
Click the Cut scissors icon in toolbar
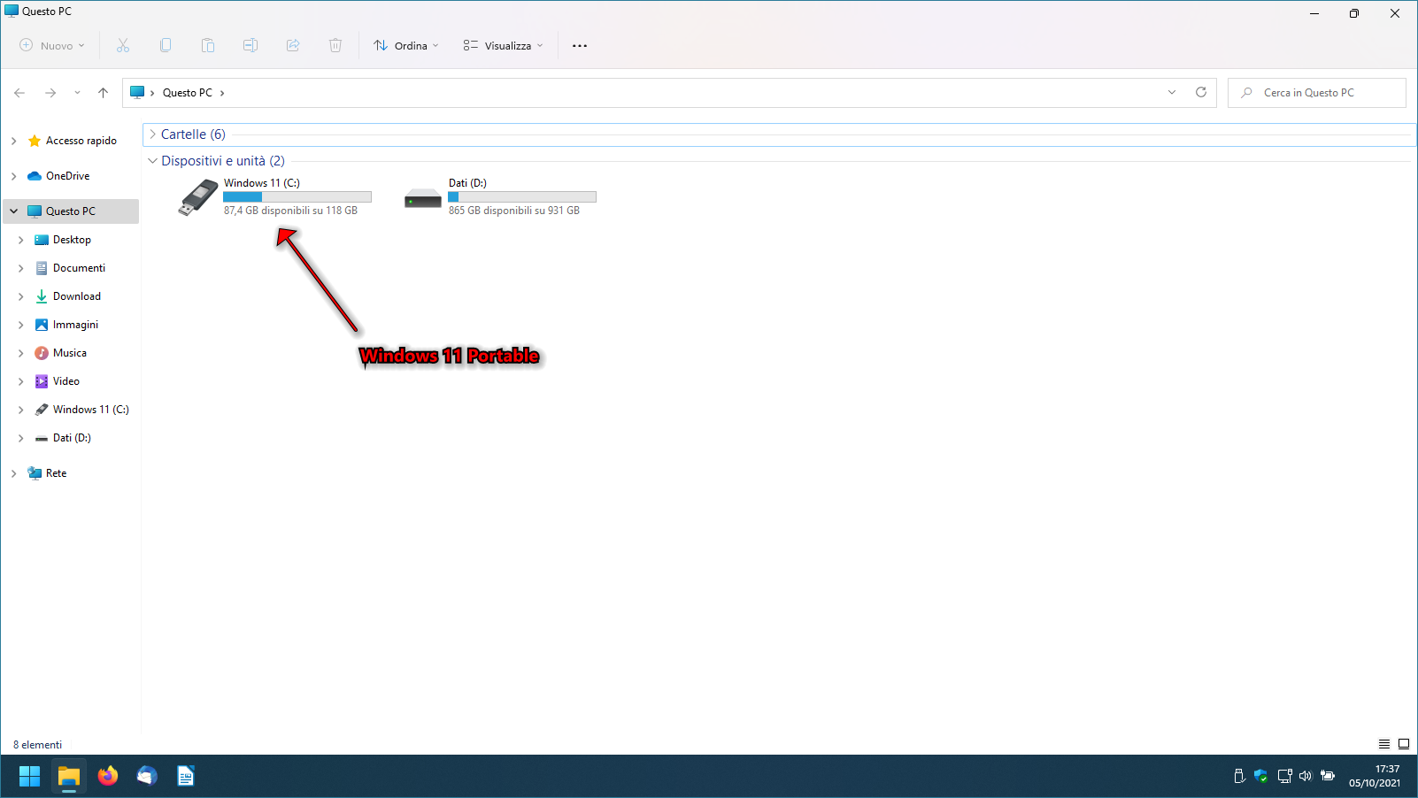[123, 45]
